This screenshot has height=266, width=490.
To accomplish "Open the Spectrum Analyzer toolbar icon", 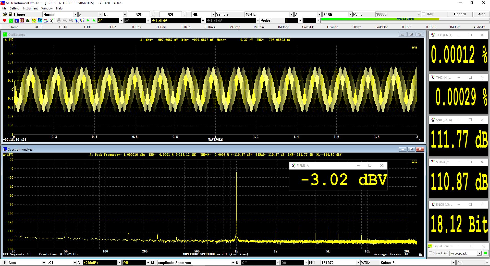I will click(x=16, y=21).
